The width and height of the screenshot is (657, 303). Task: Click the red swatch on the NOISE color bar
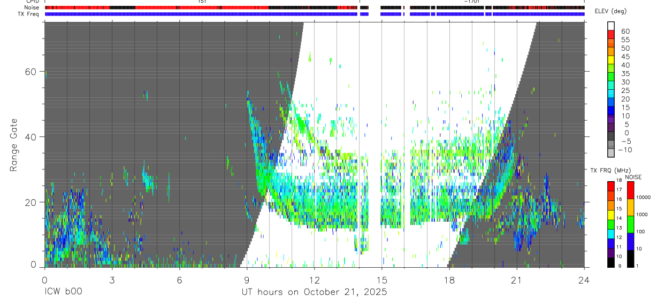pyautogui.click(x=630, y=190)
